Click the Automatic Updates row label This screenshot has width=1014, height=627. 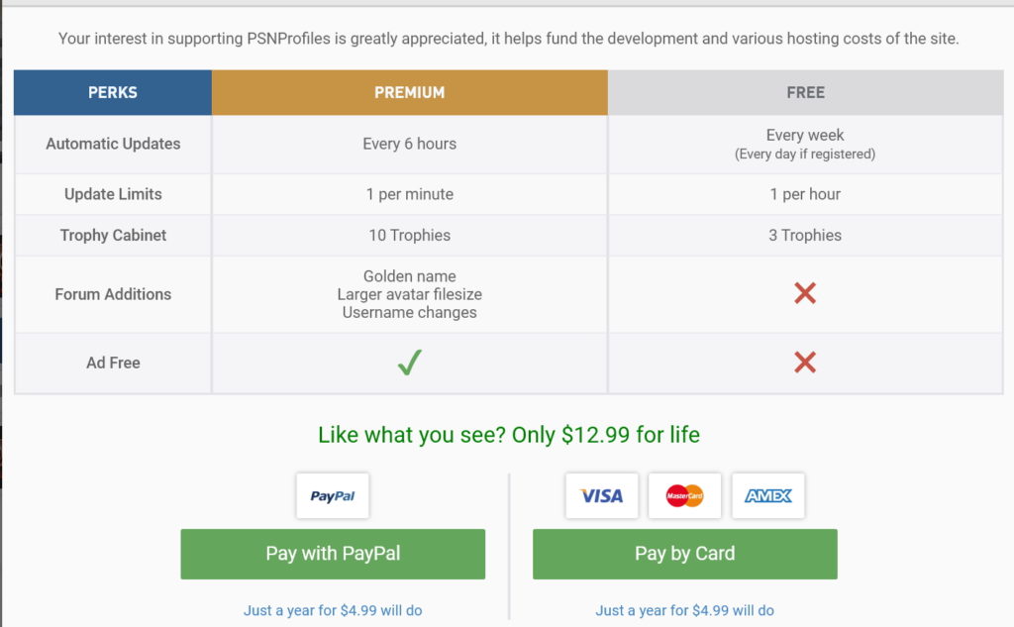click(113, 144)
